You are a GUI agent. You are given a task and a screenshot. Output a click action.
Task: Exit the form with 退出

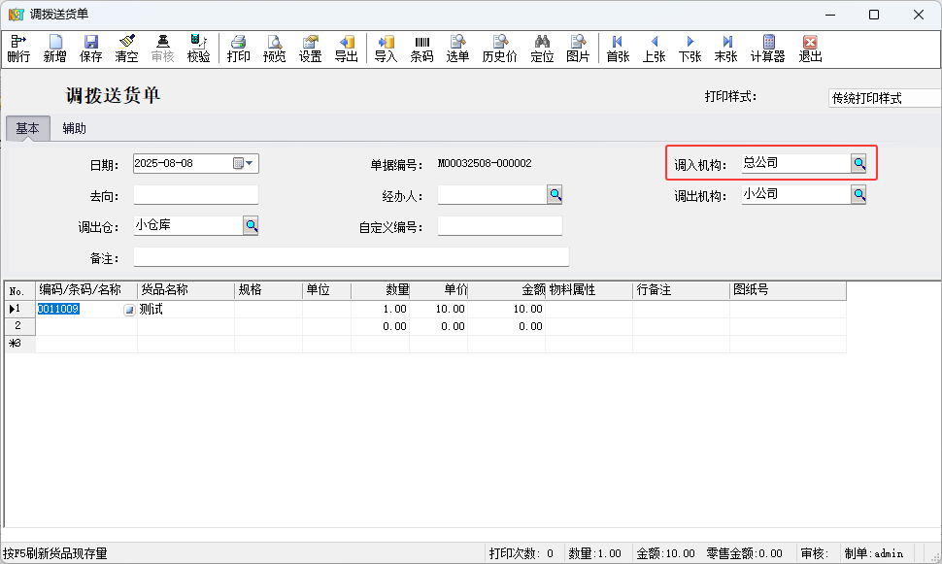click(x=811, y=49)
